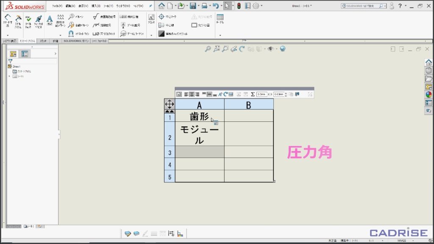Toggle the Hide/Show Items eye icon

[271, 49]
